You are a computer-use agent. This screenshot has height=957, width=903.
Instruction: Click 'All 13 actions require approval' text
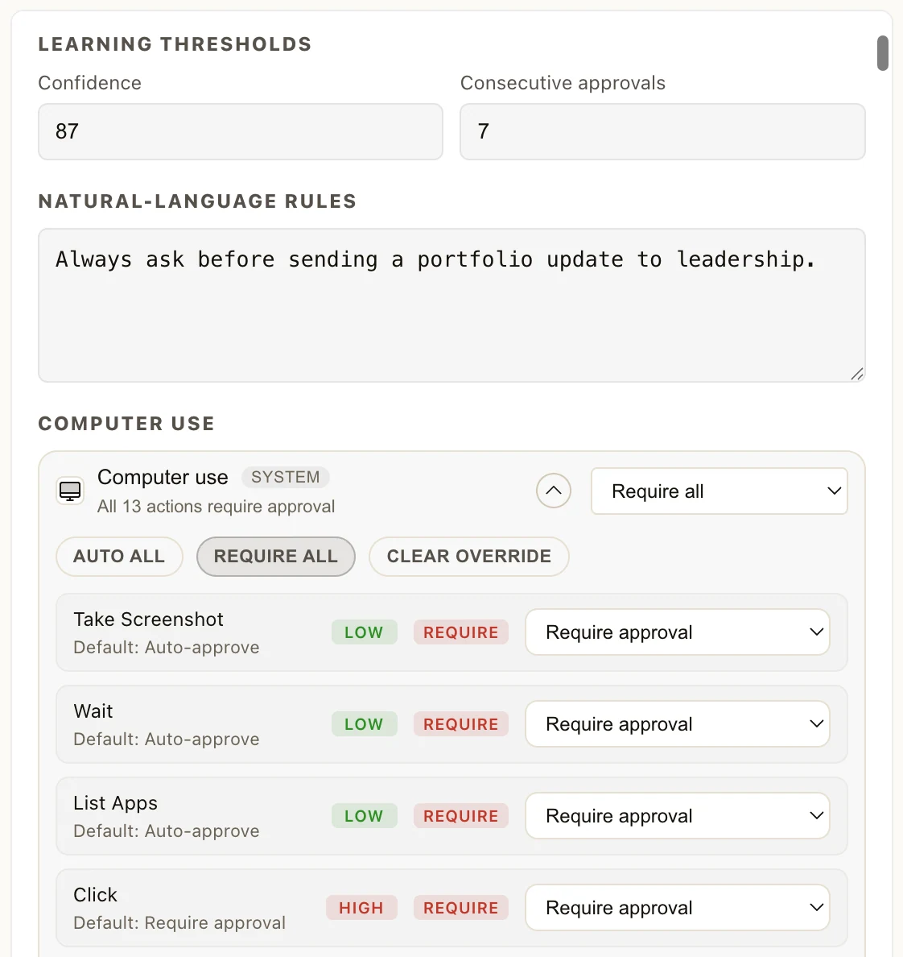216,507
